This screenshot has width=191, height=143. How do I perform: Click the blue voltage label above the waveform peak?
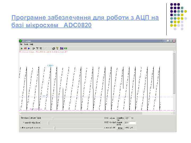click(50, 66)
